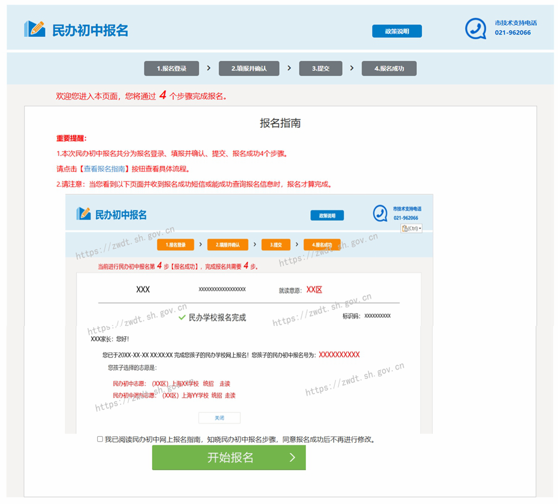The width and height of the screenshot is (558, 504).
Task: Click the 关闭 button in the example image
Action: point(219,418)
